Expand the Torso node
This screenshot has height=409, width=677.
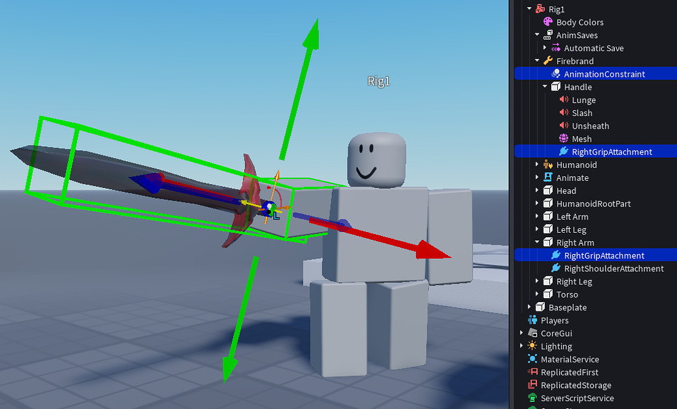click(537, 294)
